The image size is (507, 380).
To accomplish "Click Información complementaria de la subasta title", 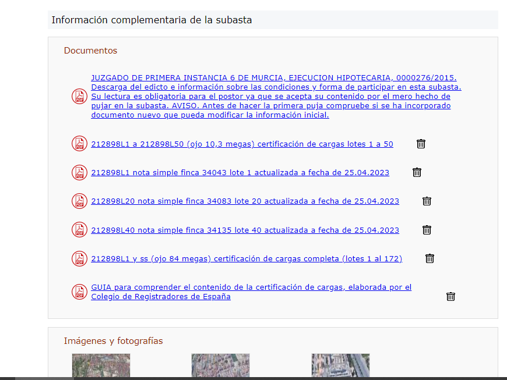I will (x=152, y=20).
